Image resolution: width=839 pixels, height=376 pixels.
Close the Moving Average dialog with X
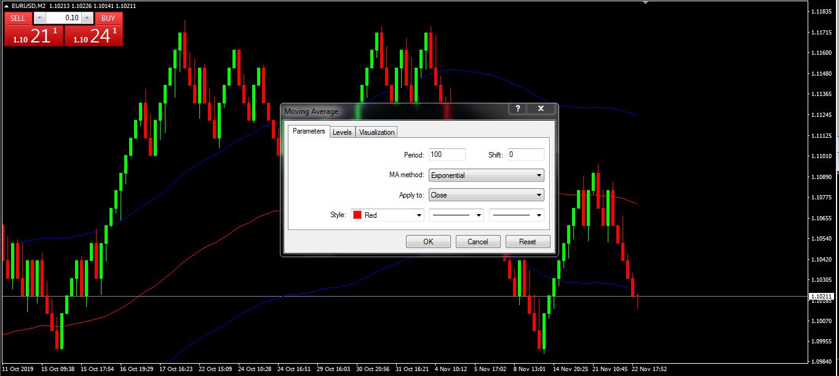541,109
